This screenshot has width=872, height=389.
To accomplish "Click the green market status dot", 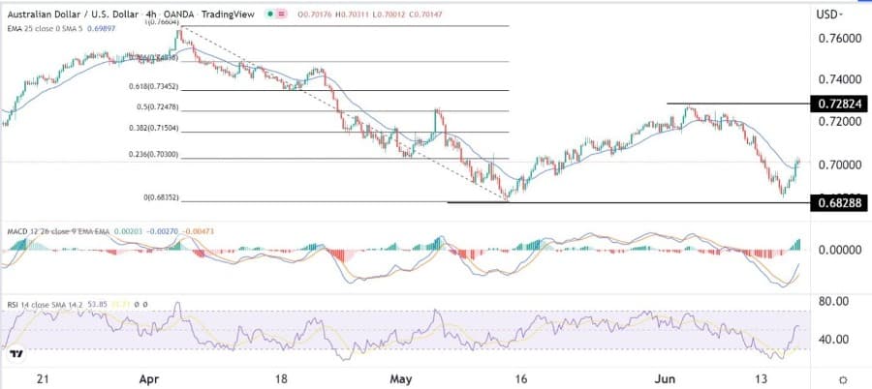I will click(270, 15).
